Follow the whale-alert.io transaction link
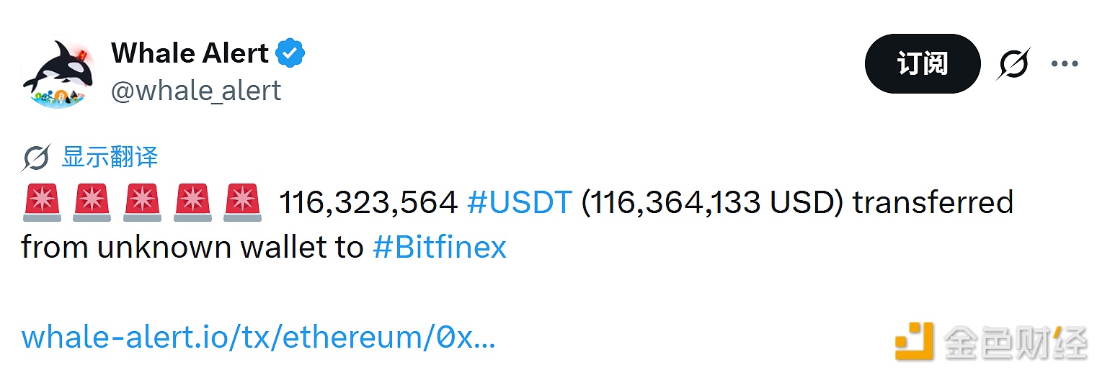This screenshot has height=370, width=1097. (258, 337)
